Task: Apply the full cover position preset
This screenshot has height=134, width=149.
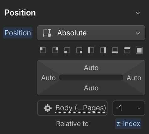Action: (139, 50)
